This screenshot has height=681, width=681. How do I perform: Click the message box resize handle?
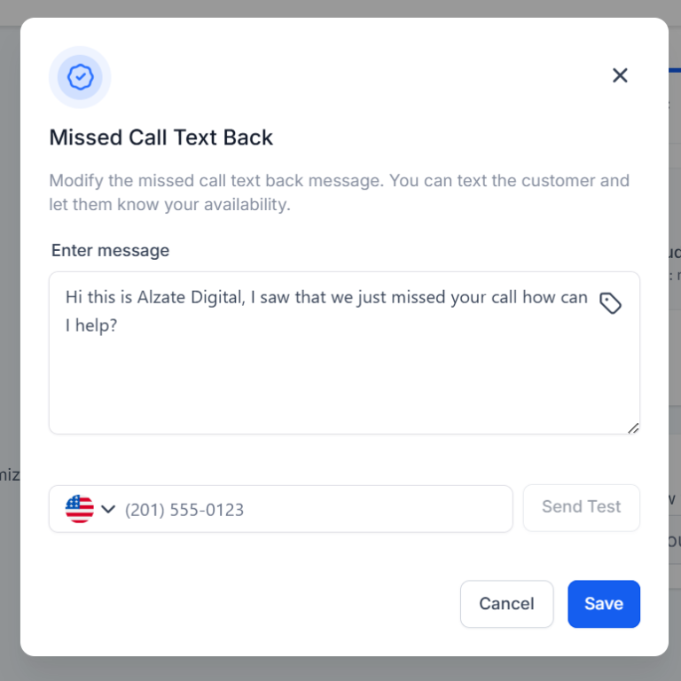click(633, 428)
